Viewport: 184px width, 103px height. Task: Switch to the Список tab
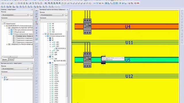click(11, 60)
